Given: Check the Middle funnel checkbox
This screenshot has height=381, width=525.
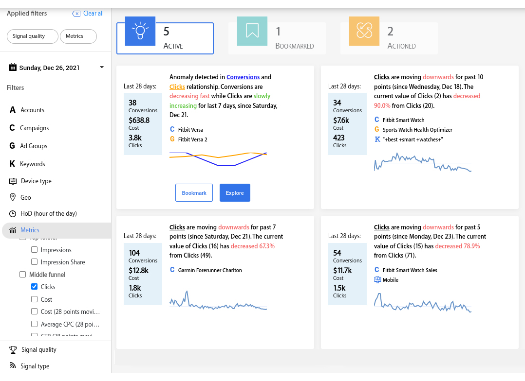Looking at the screenshot, I should point(23,275).
